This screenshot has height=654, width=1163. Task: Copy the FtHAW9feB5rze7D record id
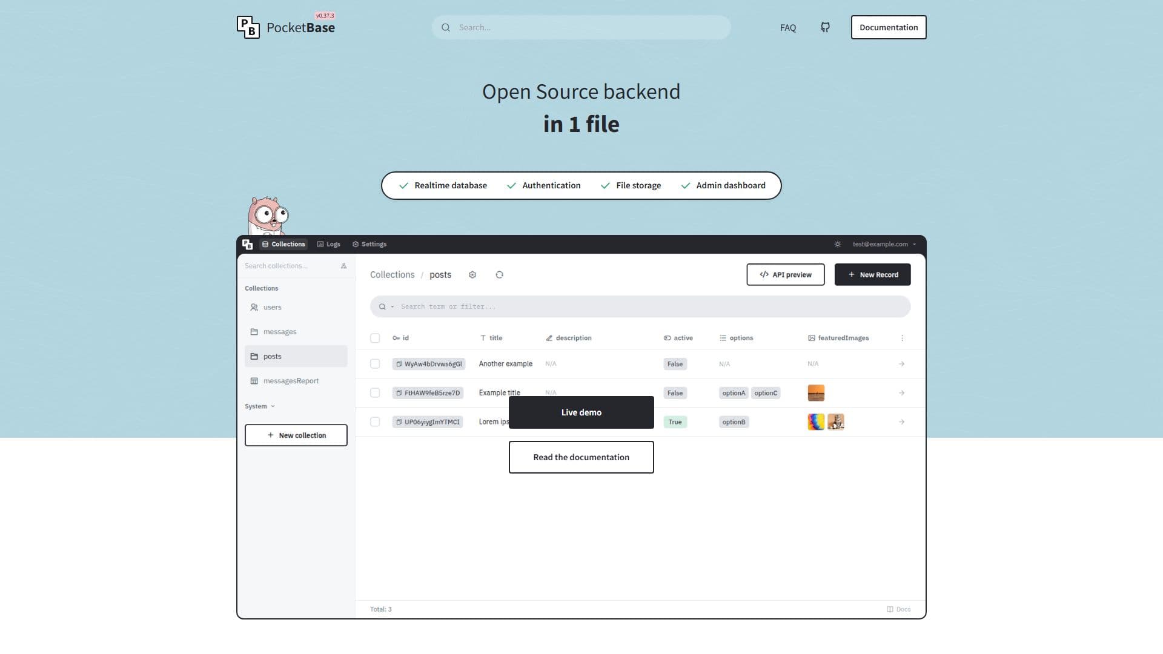click(399, 393)
